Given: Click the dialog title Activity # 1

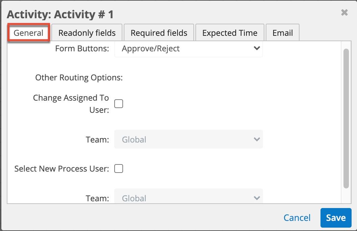Looking at the screenshot, I should [x=60, y=15].
